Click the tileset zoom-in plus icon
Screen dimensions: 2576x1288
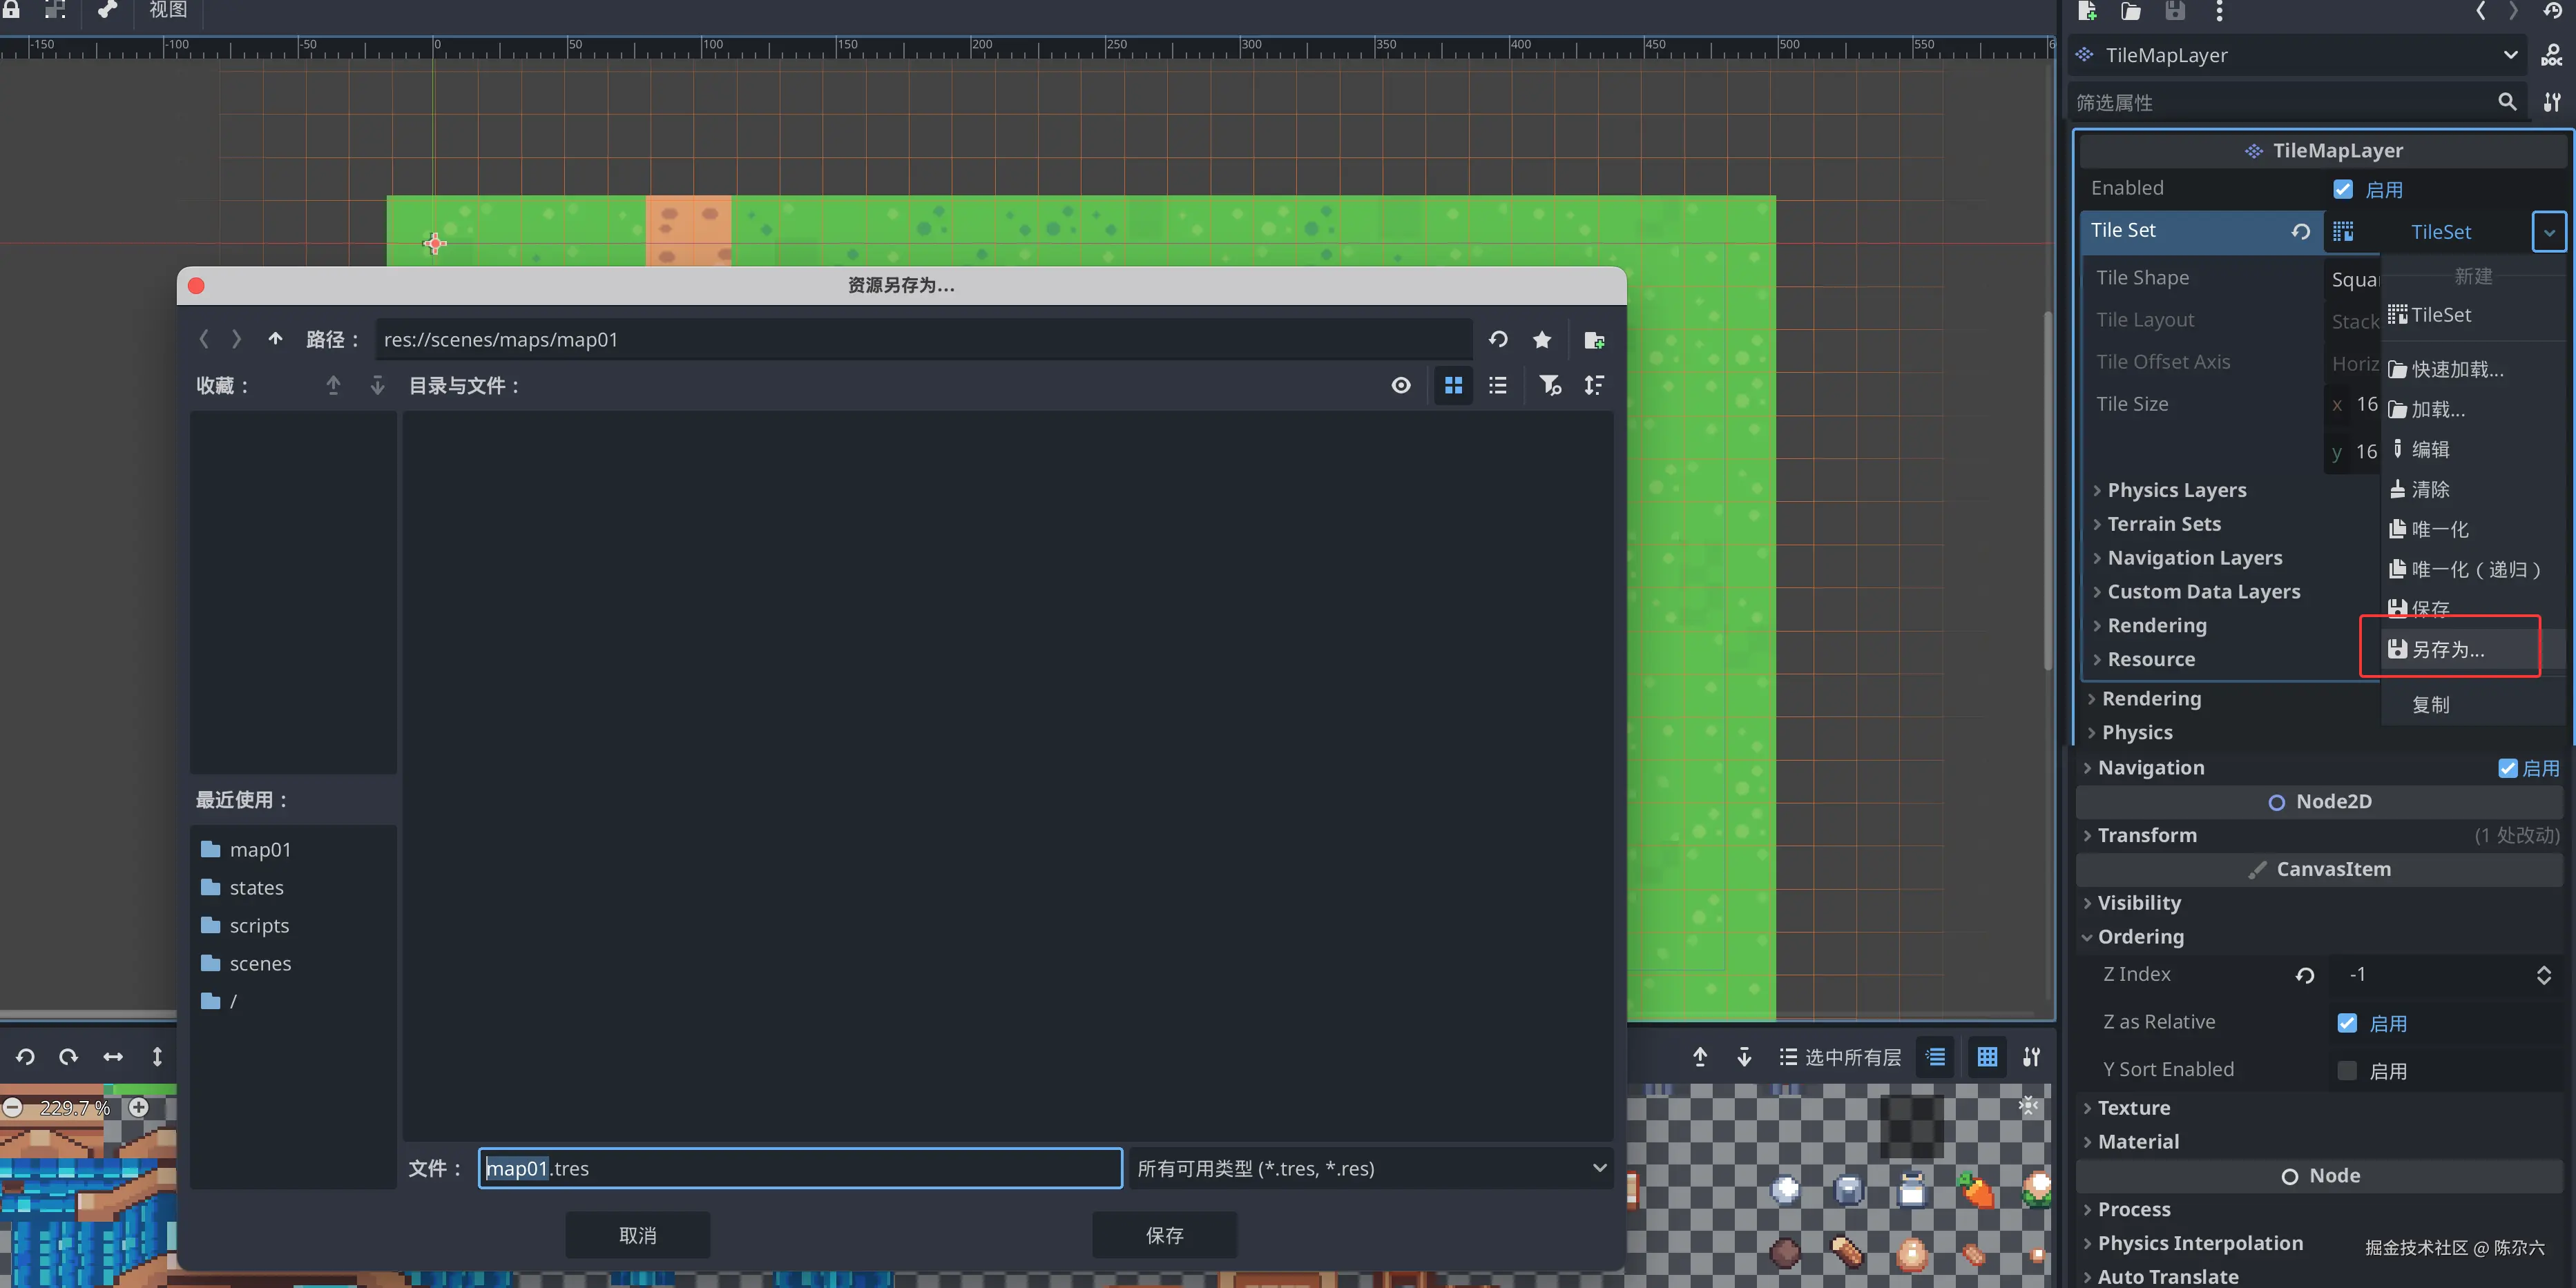(139, 1107)
